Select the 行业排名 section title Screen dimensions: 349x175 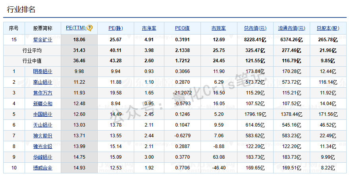click(21, 10)
